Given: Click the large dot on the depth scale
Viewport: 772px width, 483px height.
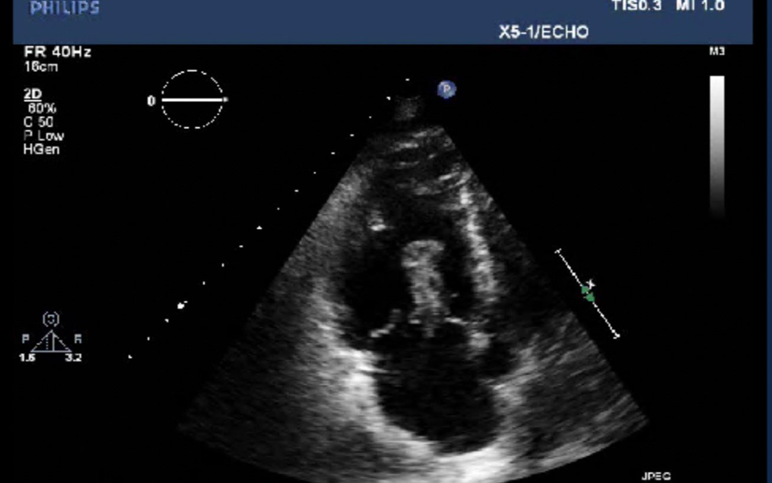Looking at the screenshot, I should click(x=182, y=305).
